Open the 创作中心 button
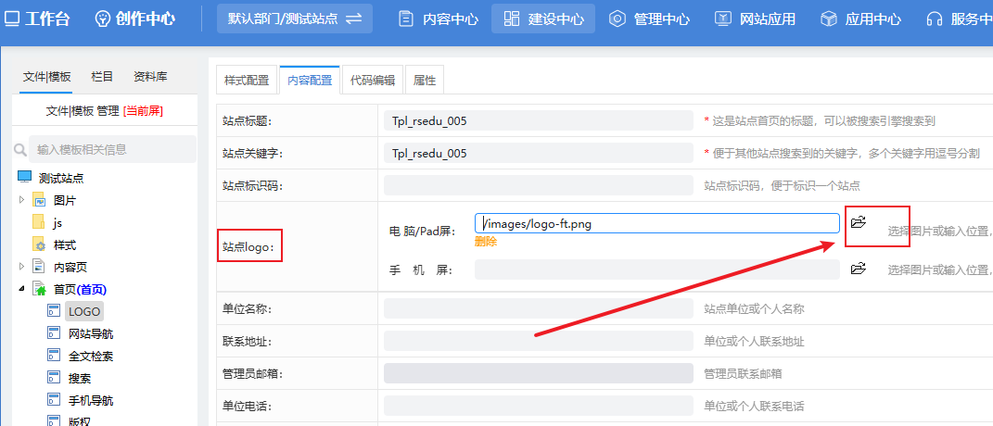The image size is (993, 426). point(134,19)
